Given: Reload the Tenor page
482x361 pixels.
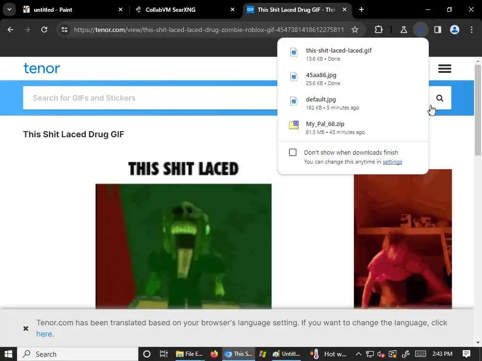Looking at the screenshot, I should tap(44, 30).
